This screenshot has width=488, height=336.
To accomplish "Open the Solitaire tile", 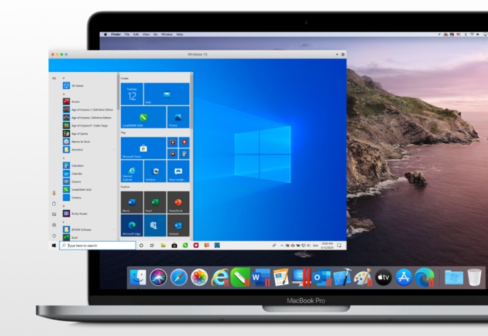I will click(155, 171).
